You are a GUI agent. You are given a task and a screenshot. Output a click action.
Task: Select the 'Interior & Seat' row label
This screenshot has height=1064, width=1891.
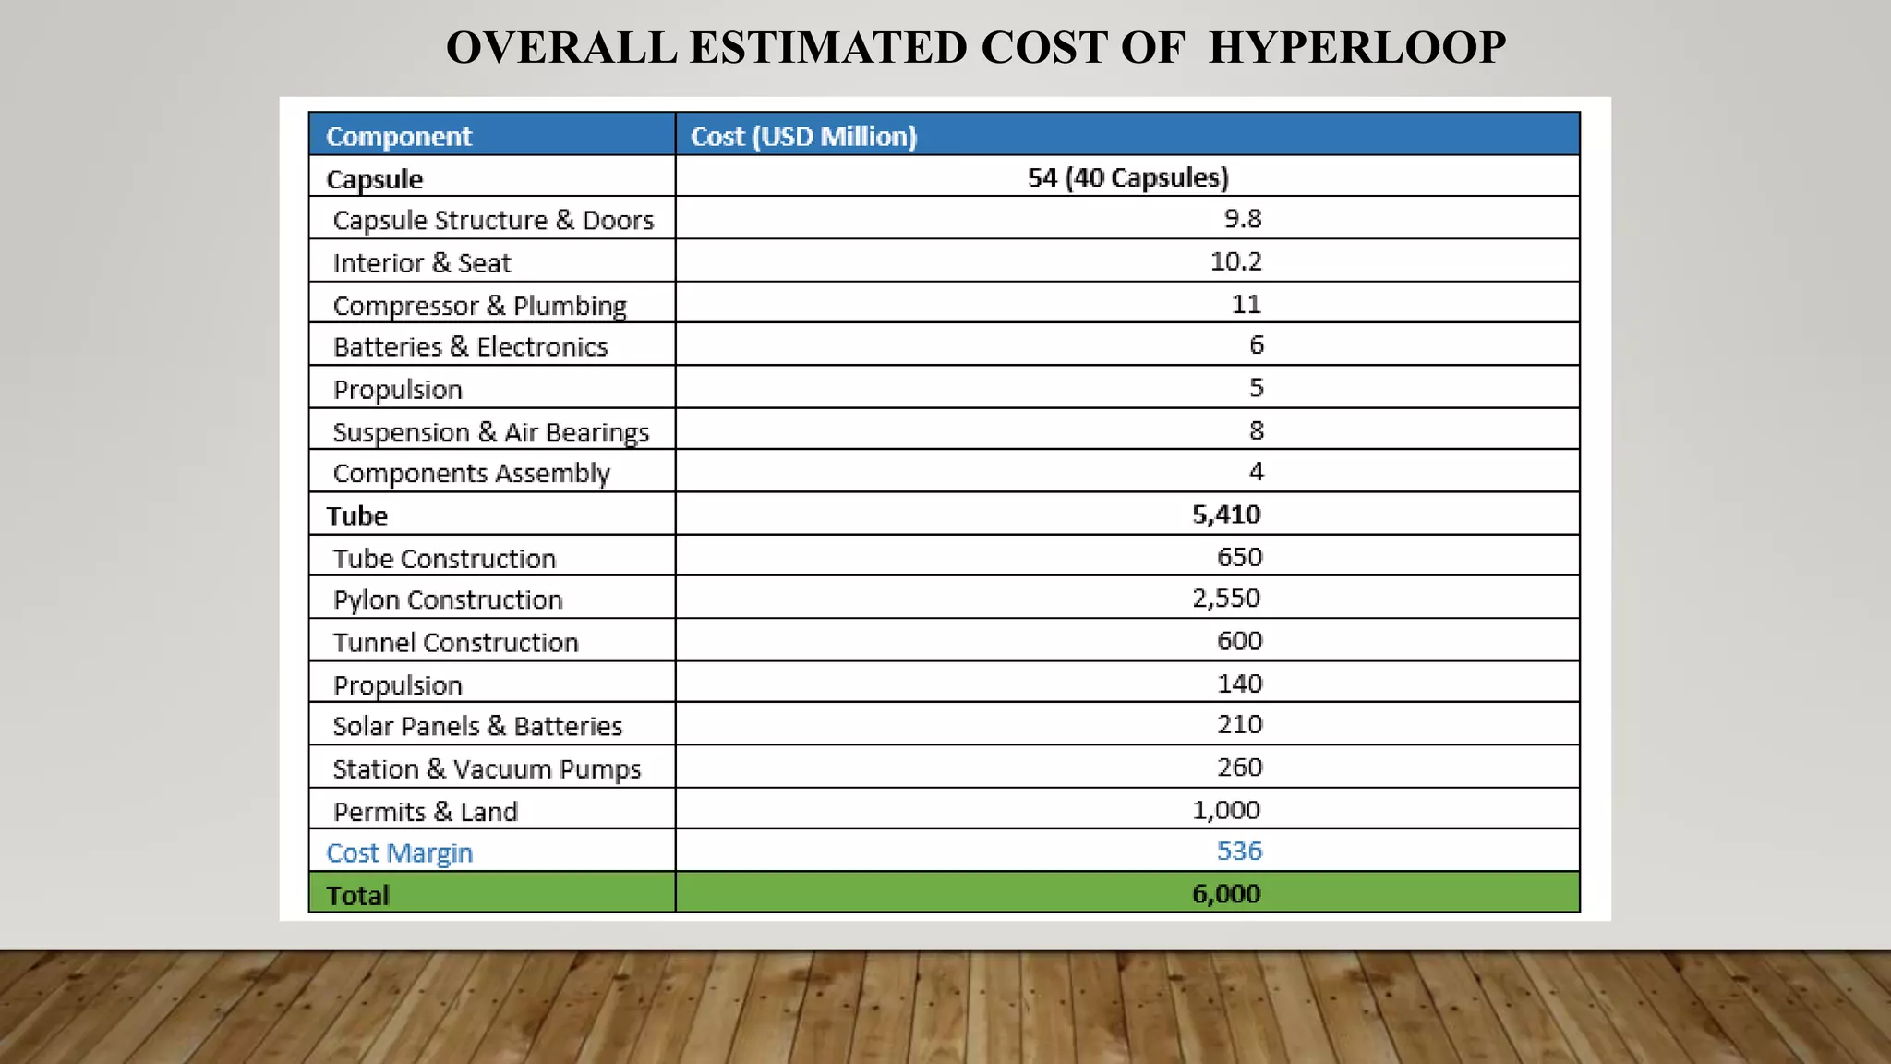coord(421,262)
